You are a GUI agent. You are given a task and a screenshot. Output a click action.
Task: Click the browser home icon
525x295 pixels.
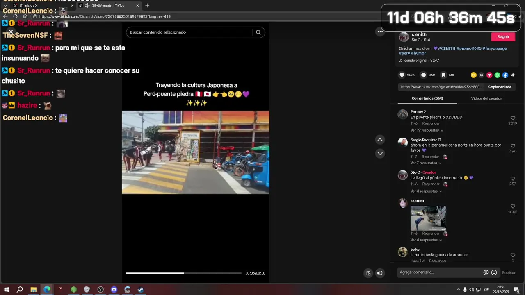coord(25,16)
